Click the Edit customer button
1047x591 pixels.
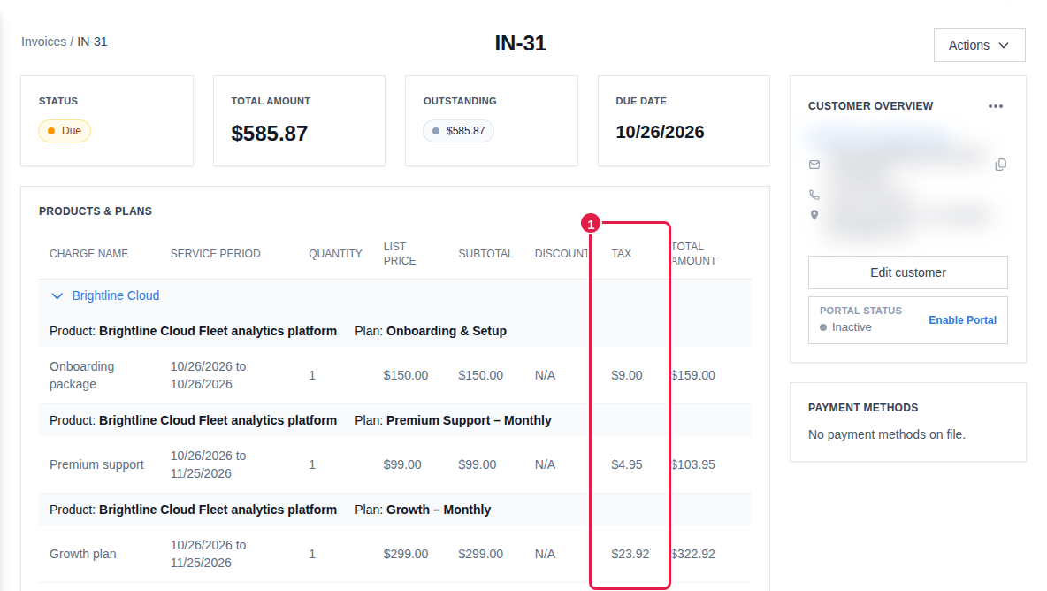(907, 272)
